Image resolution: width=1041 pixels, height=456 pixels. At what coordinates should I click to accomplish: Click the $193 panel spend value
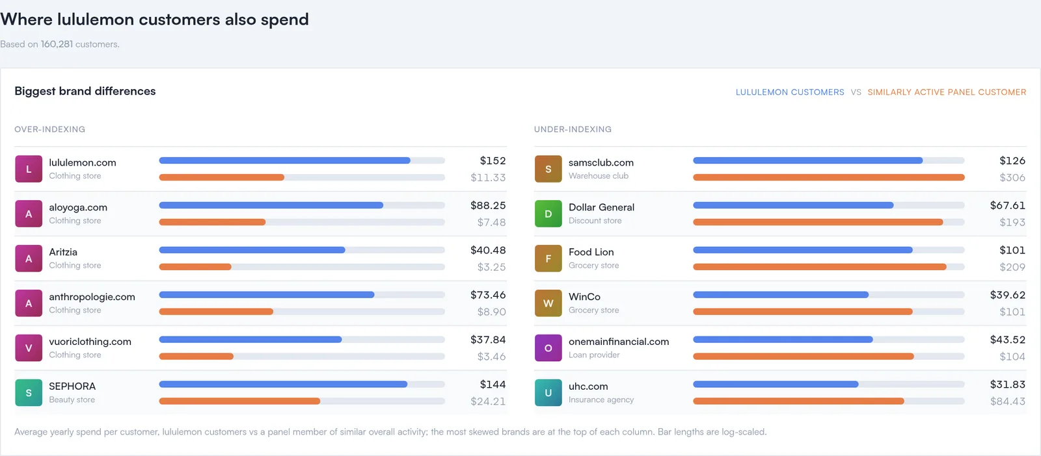(x=1012, y=222)
